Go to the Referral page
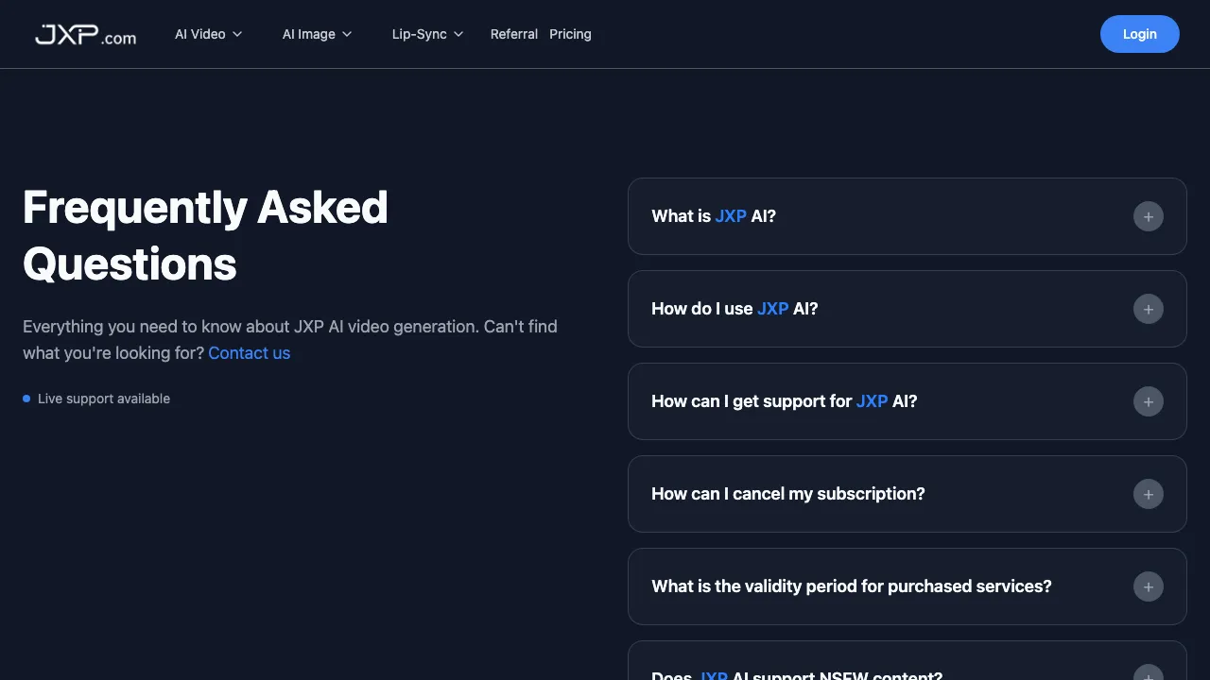 [x=513, y=34]
